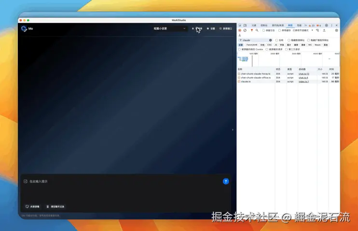The image size is (358, 231).
Task: Click 共享屏幕 share screen button
Action: pyautogui.click(x=32, y=206)
